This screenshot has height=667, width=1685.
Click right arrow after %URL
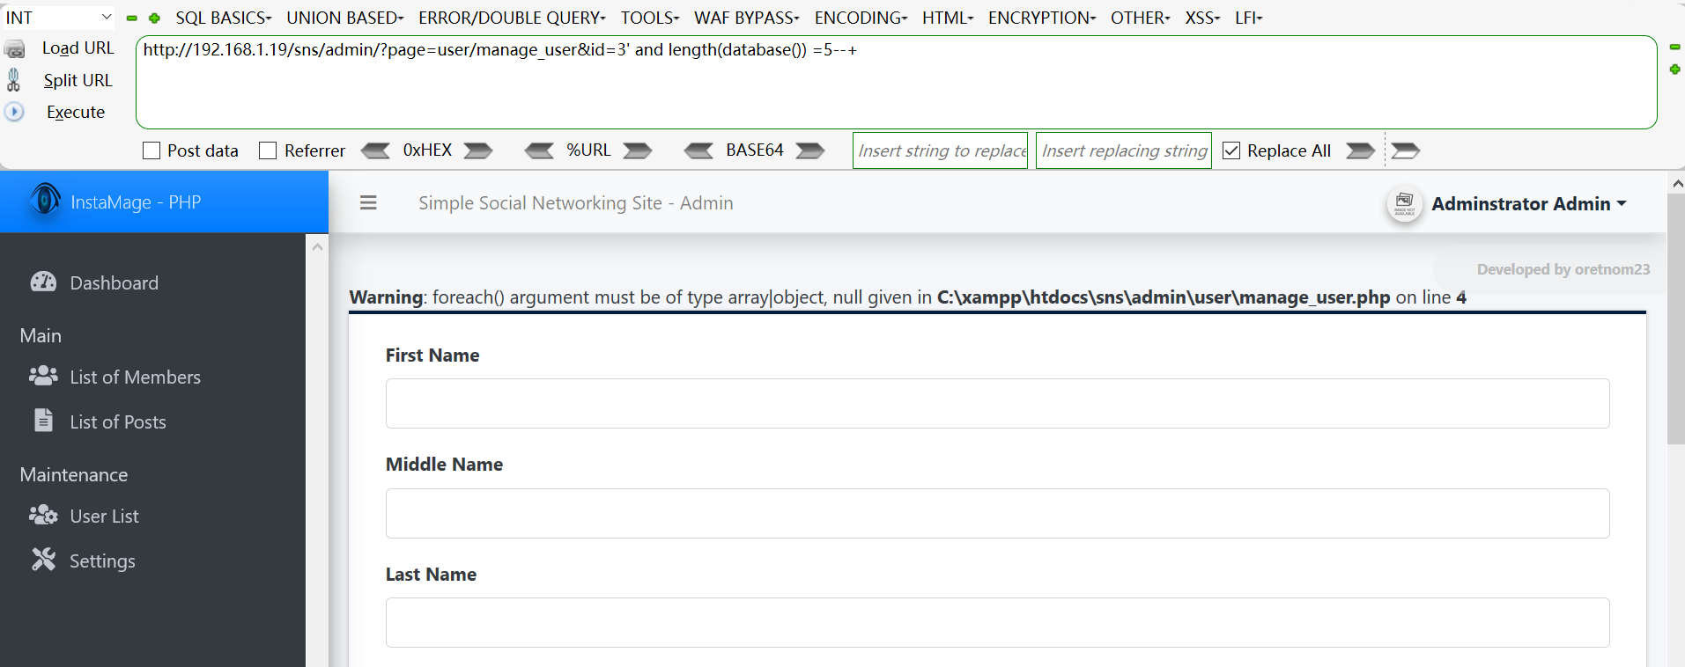click(638, 150)
